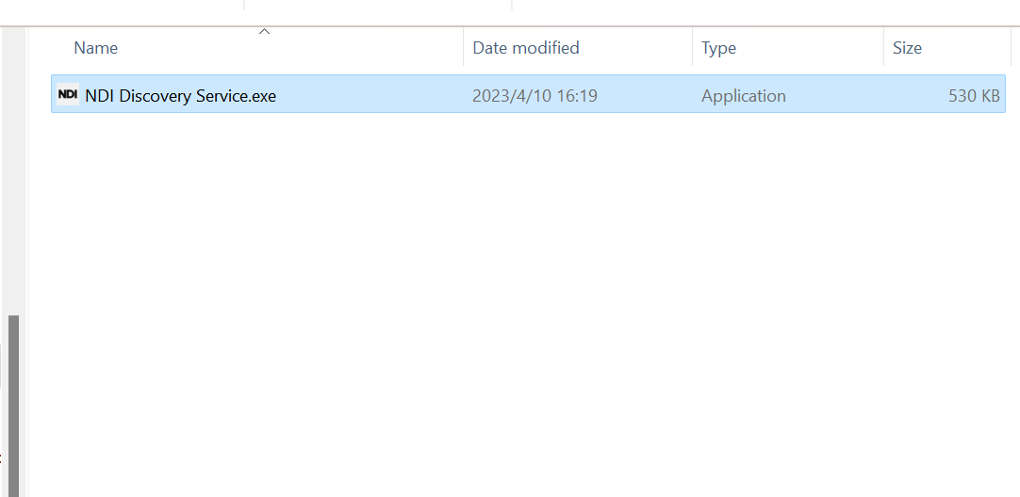1020x497 pixels.
Task: Click the NDI logo file icon
Action: 67,95
